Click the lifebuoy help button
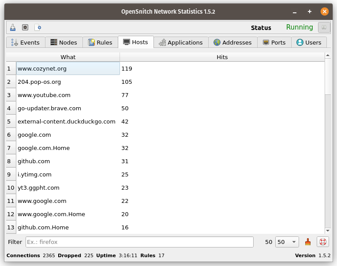The width and height of the screenshot is (337, 266). pyautogui.click(x=323, y=242)
